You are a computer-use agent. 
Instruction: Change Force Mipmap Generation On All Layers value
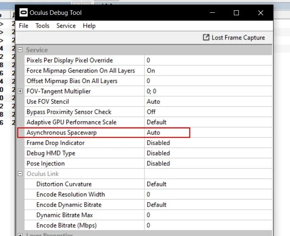coord(208,71)
